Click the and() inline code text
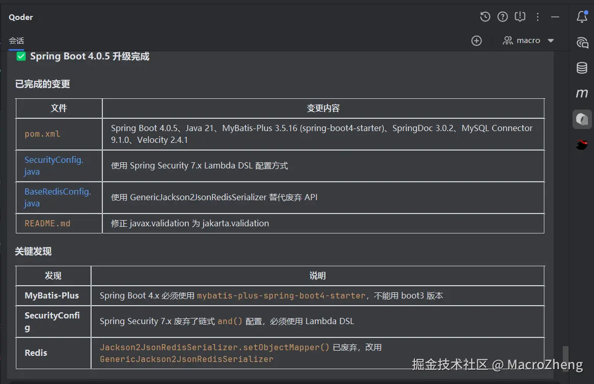 coord(230,322)
